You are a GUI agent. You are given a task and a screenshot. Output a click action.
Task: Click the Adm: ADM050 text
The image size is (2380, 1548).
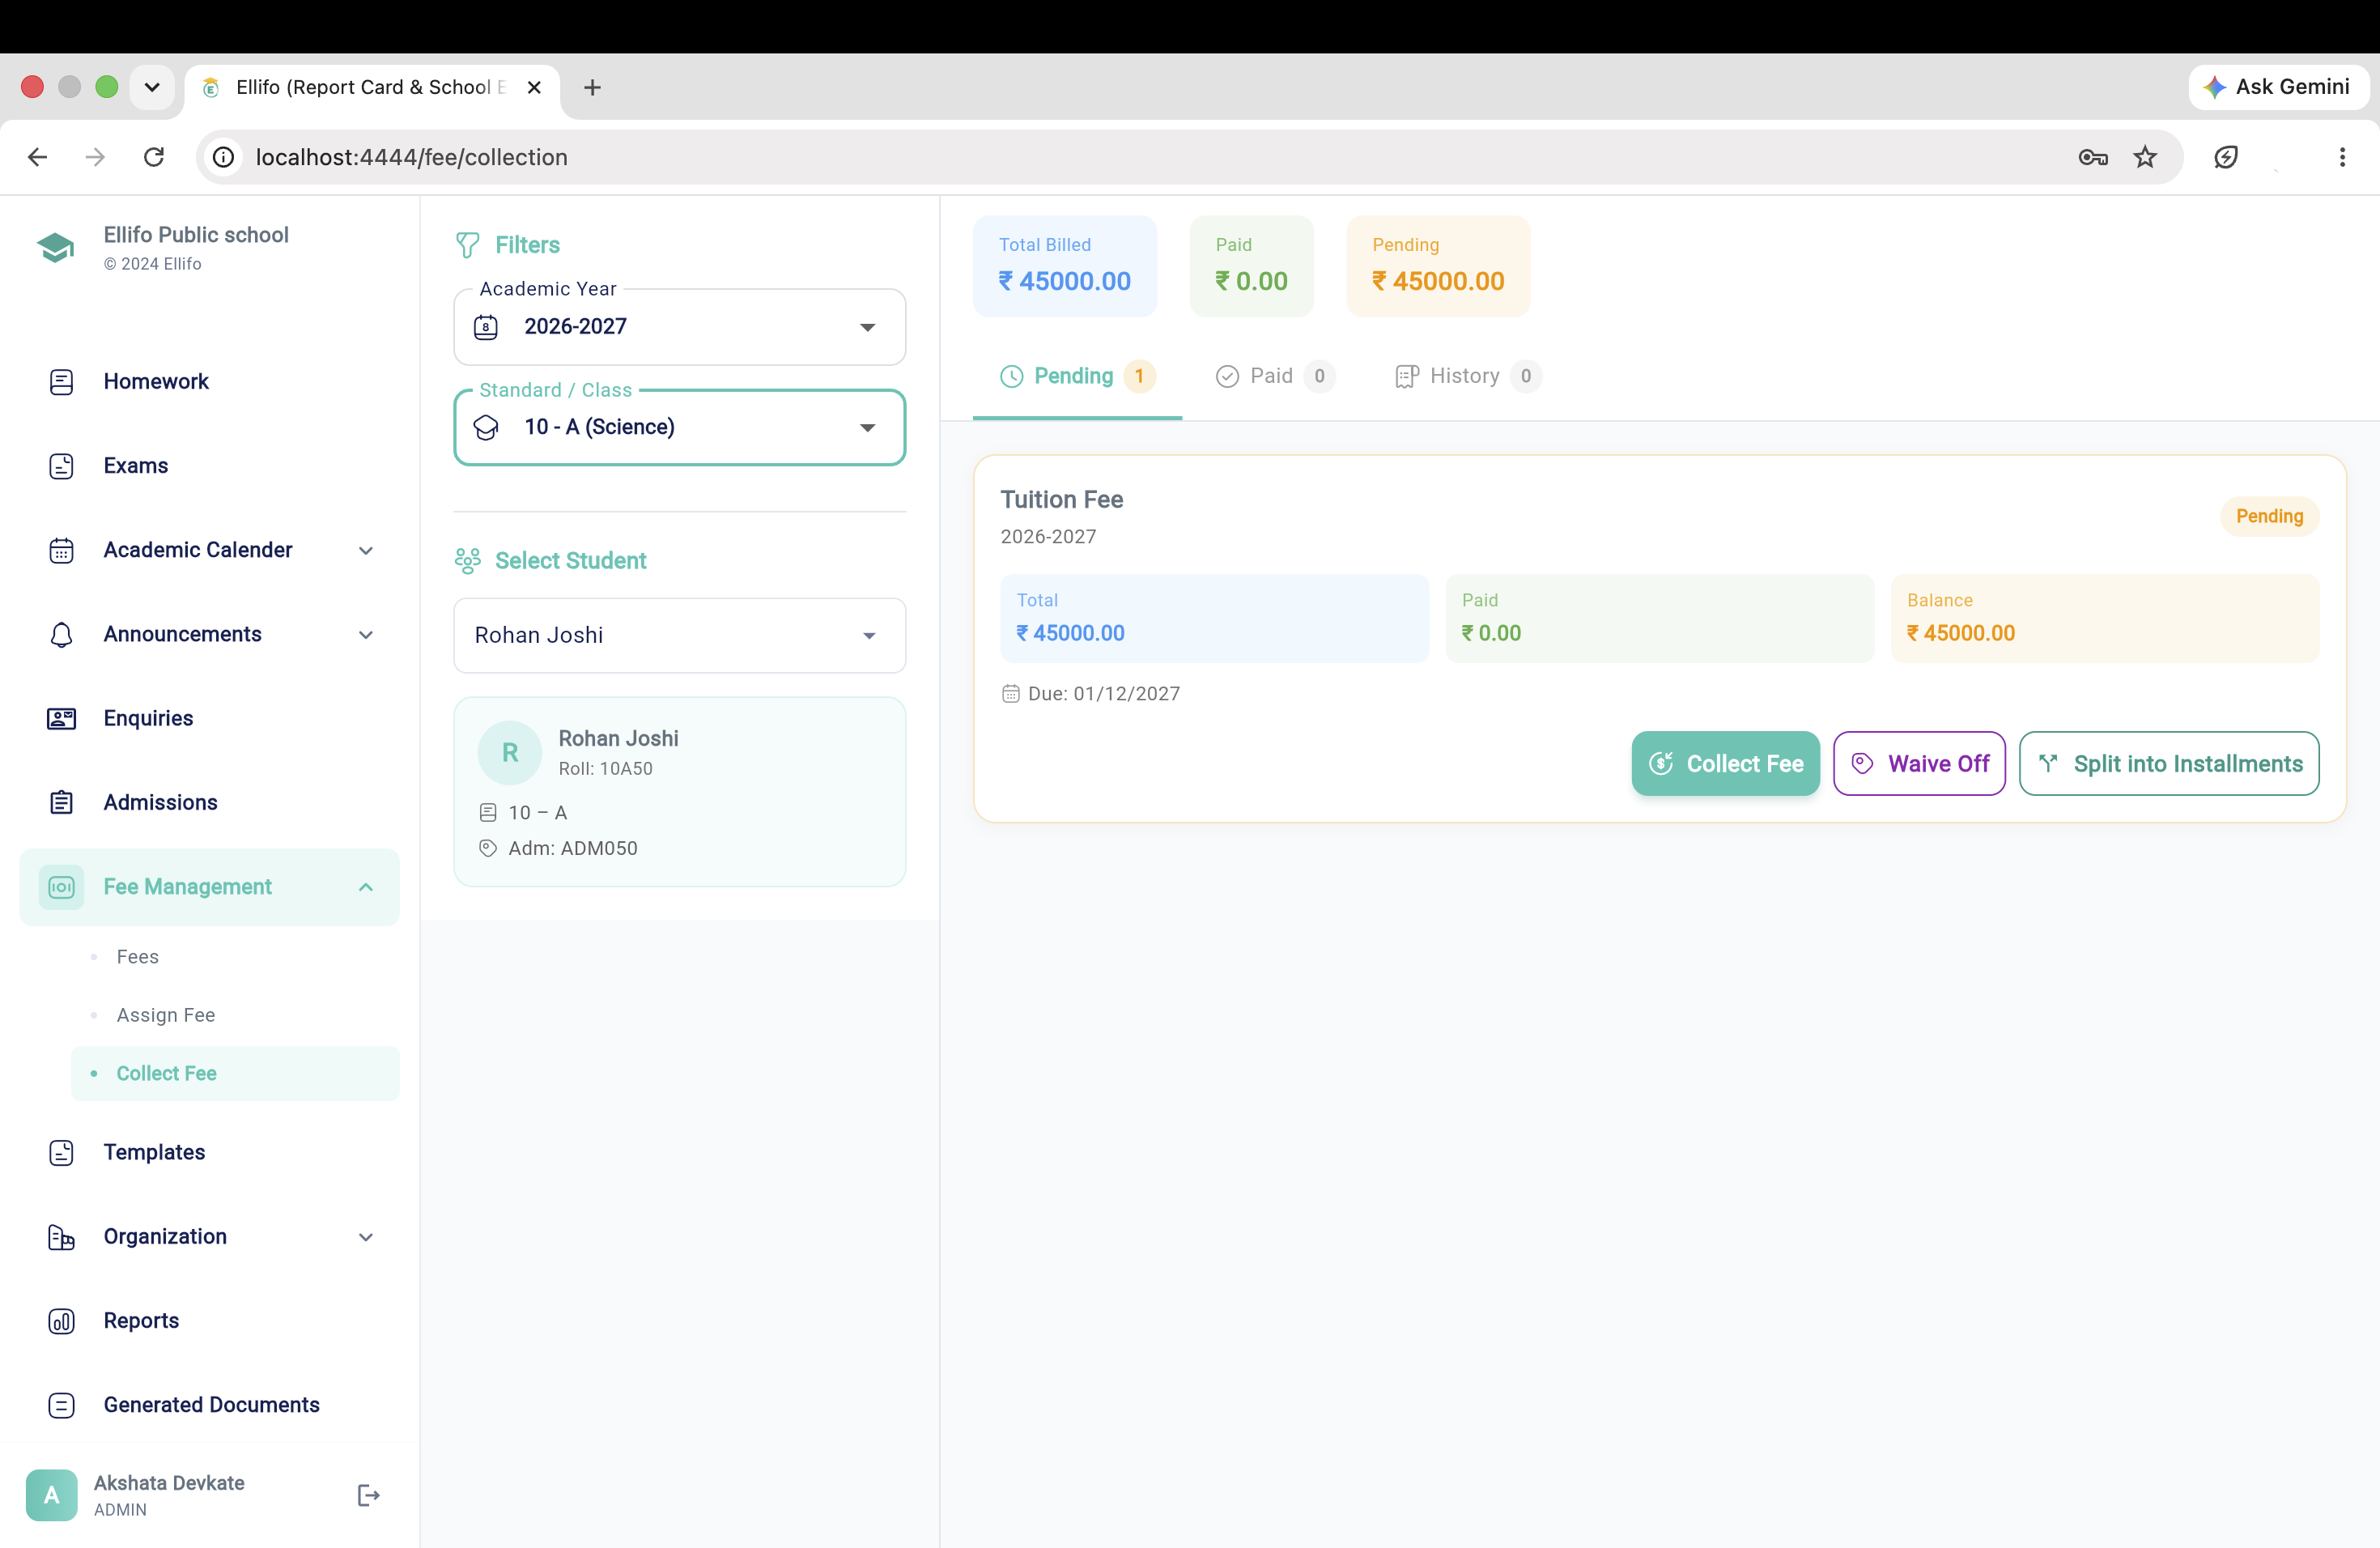pyautogui.click(x=573, y=848)
